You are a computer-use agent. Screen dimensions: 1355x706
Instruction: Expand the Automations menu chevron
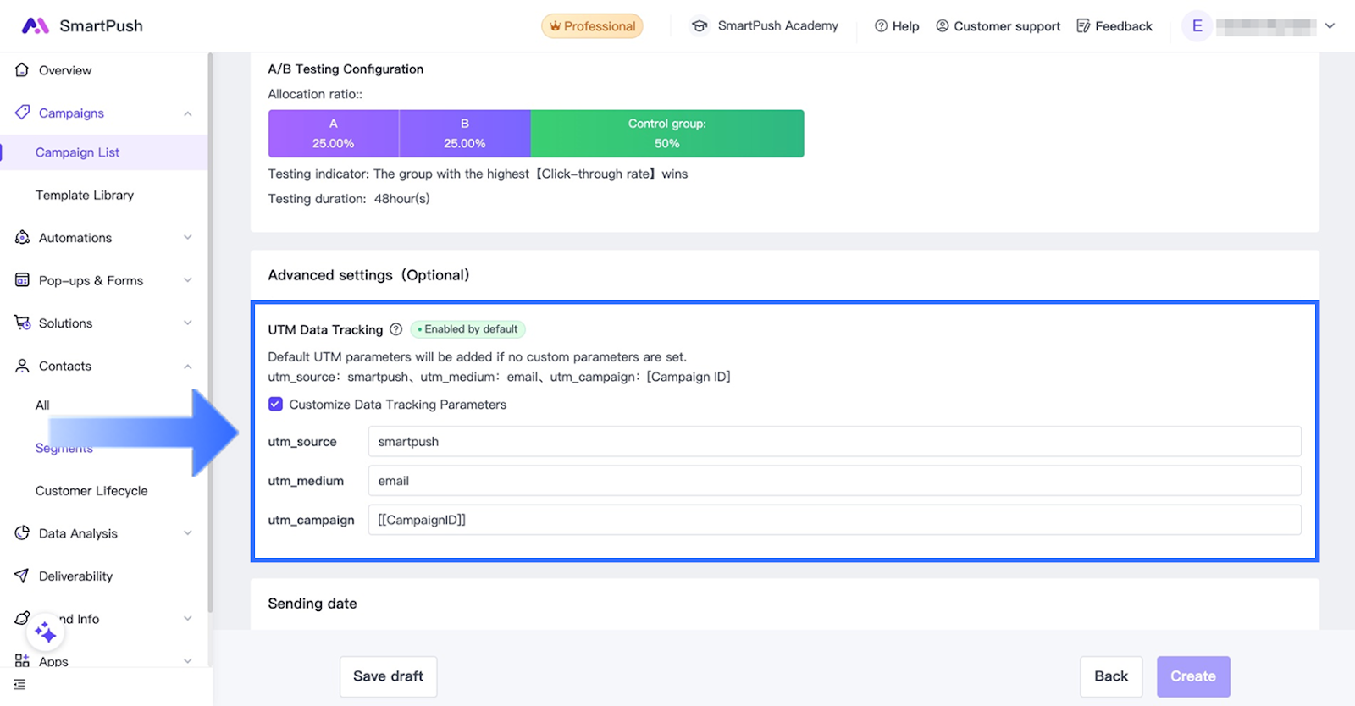[187, 238]
